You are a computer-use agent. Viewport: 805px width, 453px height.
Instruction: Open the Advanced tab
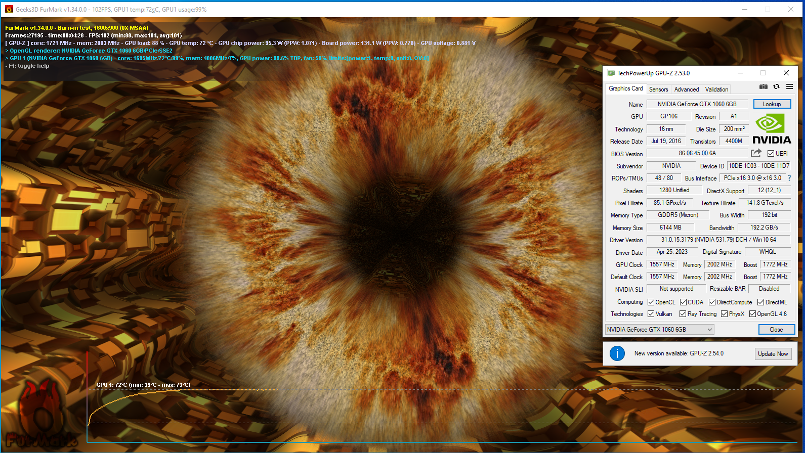pos(686,89)
